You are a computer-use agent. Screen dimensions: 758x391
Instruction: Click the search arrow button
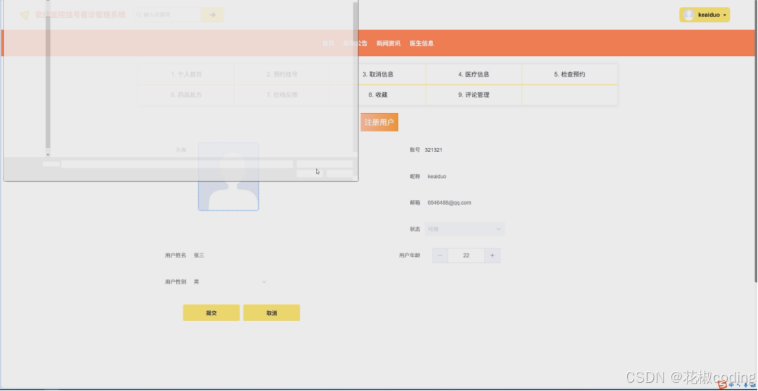(212, 14)
